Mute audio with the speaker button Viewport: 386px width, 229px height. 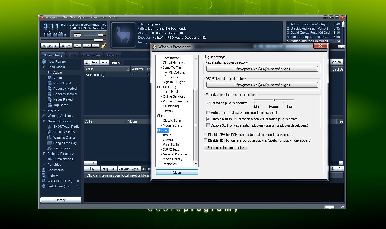(78, 35)
